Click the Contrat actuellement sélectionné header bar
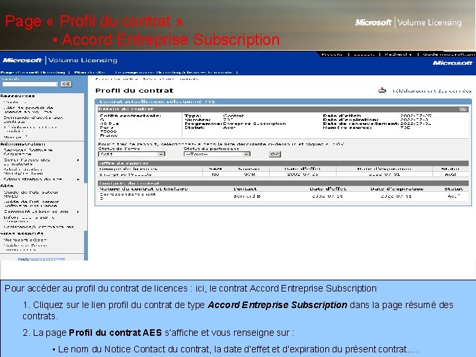 click(x=283, y=101)
